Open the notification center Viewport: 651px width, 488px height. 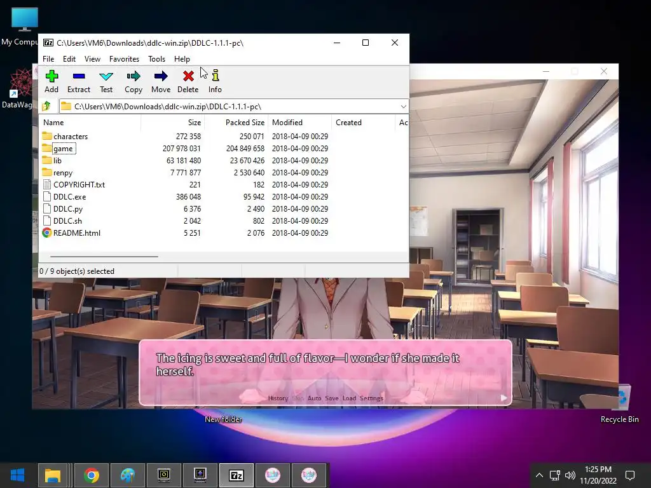tap(630, 475)
